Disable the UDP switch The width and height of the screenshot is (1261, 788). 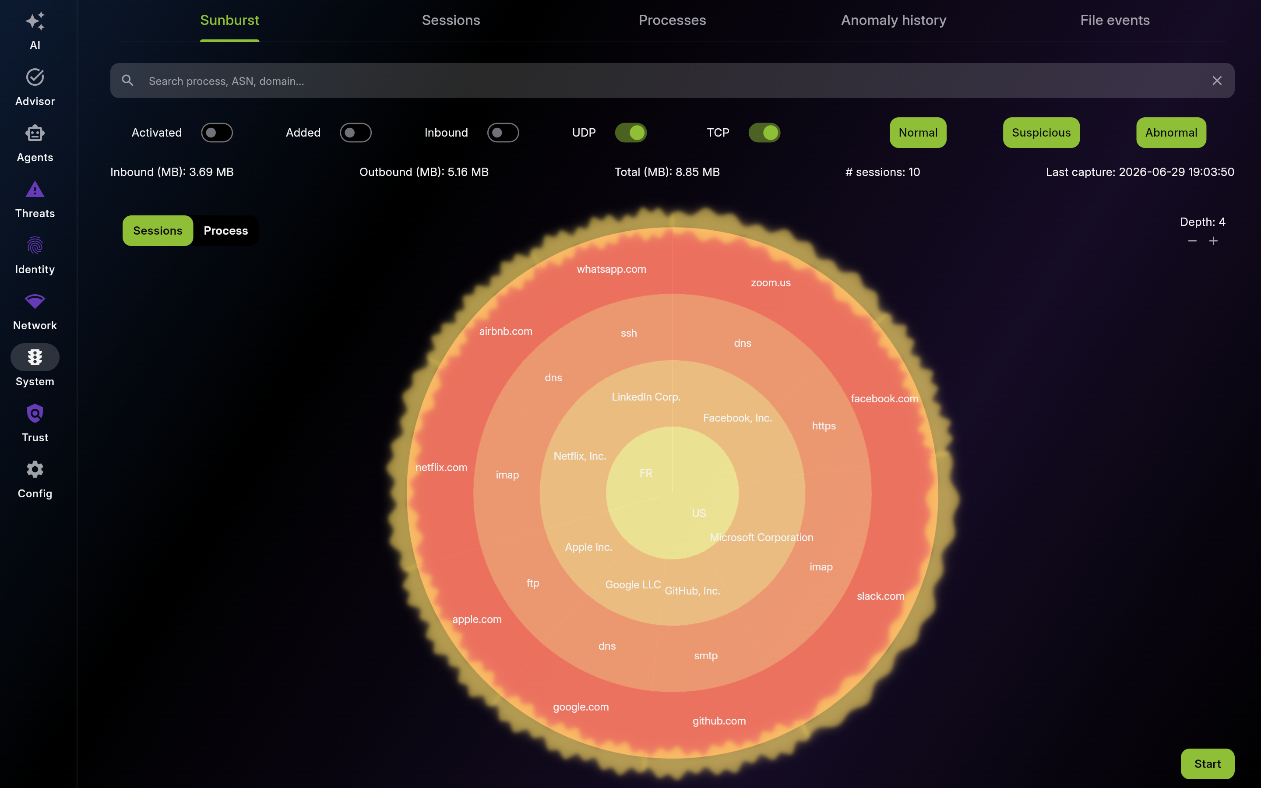point(630,133)
